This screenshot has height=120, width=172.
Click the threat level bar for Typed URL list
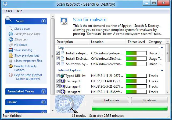(136, 76)
